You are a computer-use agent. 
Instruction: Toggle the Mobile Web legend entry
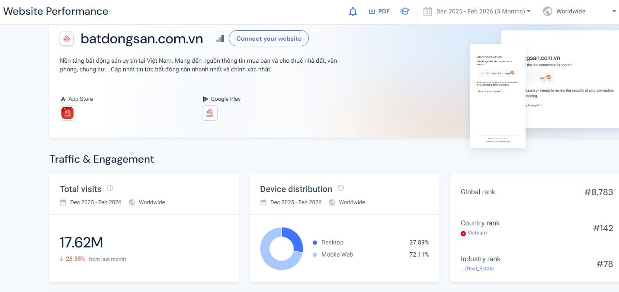(x=338, y=254)
